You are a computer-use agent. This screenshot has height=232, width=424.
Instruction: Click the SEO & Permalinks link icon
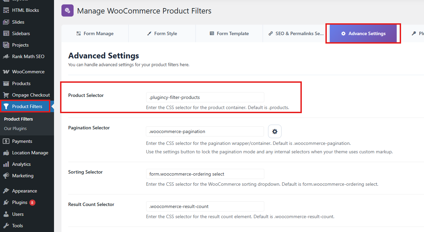tap(271, 33)
